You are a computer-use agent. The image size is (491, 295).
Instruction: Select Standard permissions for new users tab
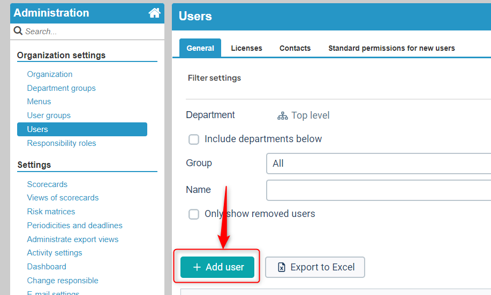[x=391, y=48]
